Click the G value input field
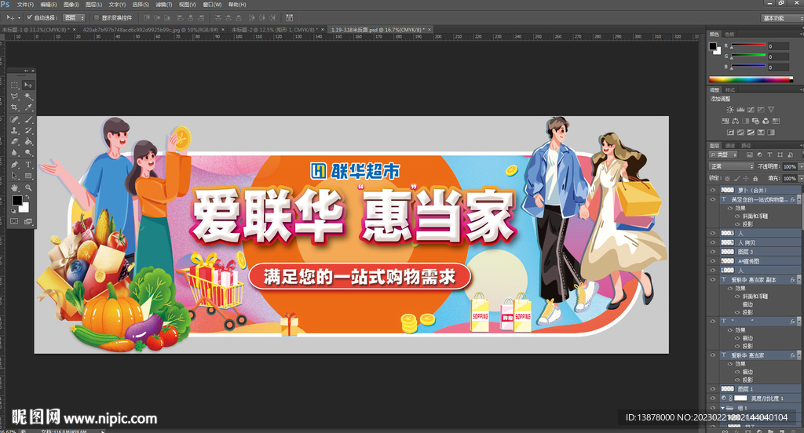The image size is (804, 433). click(778, 57)
